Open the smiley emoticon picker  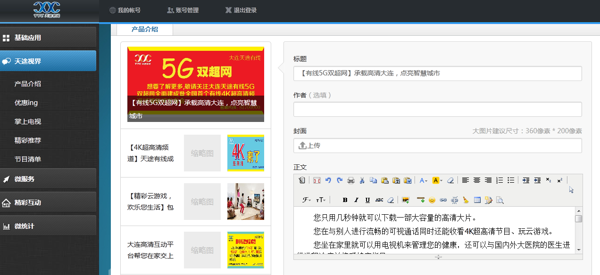[432, 200]
